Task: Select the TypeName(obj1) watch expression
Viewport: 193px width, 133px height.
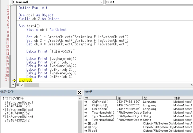Action: point(103,113)
